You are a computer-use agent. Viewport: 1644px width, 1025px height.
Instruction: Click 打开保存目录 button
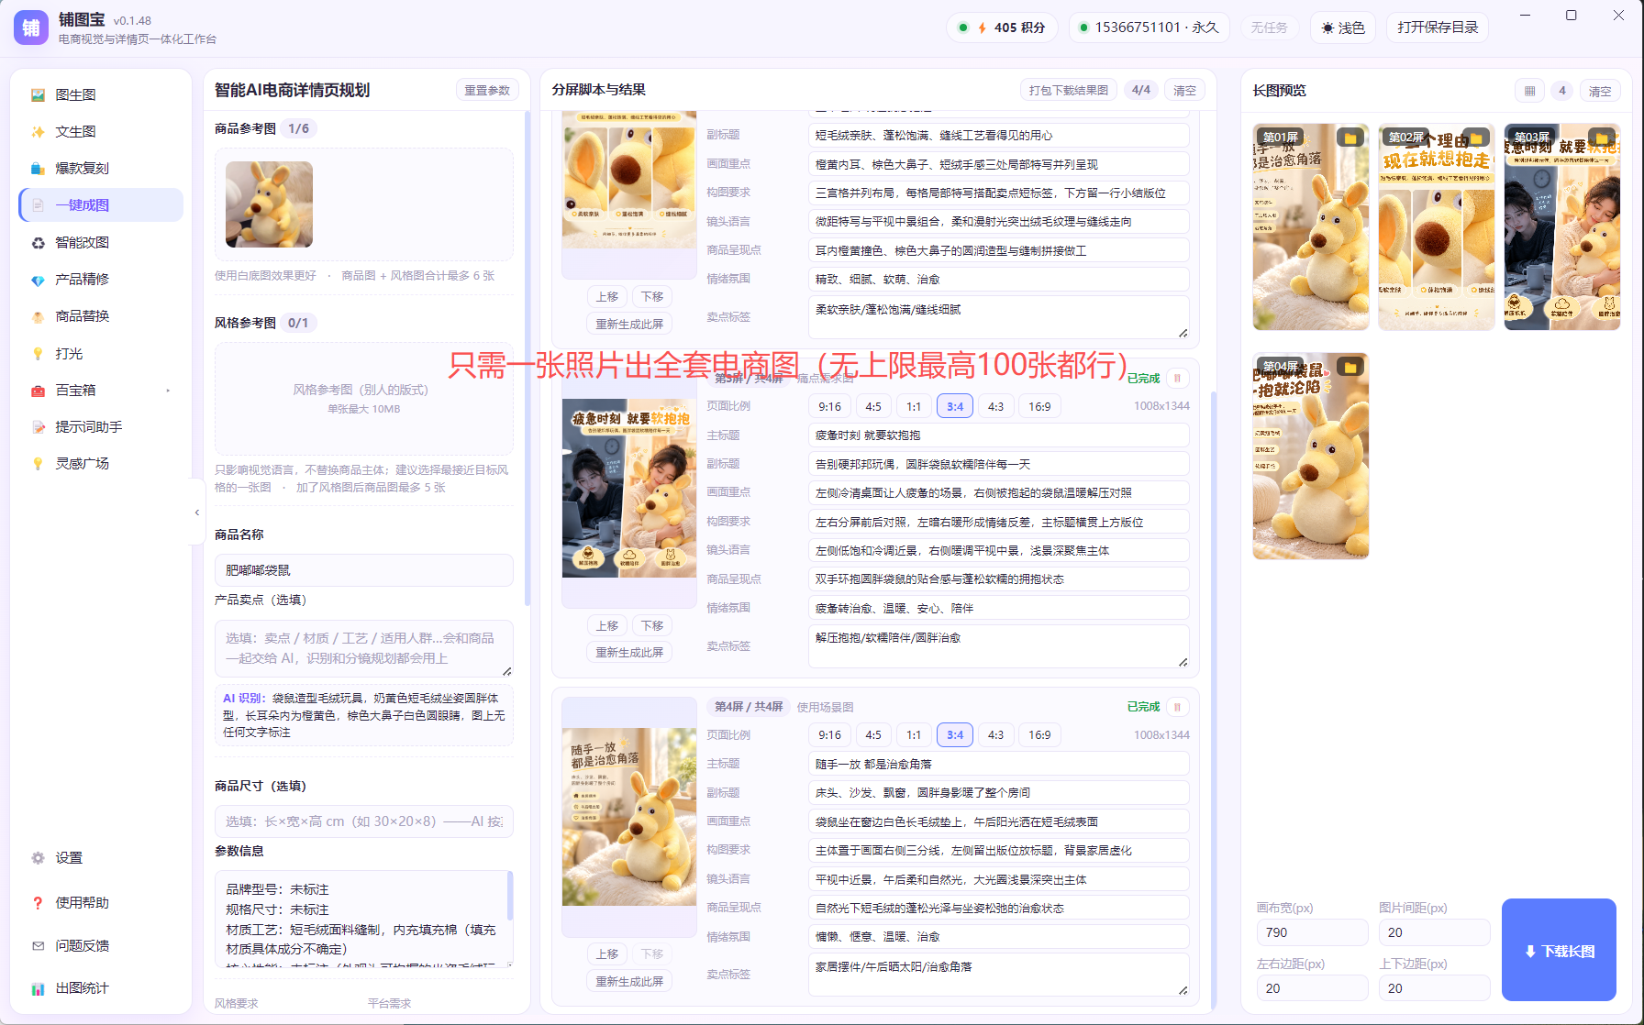(1438, 28)
